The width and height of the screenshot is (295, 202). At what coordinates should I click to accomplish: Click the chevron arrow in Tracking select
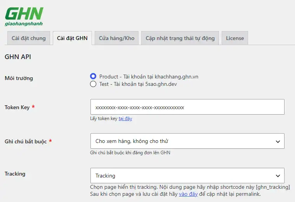tap(278, 176)
